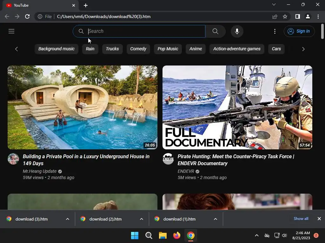Open Windows taskbar search
The image size is (325, 243).
tap(149, 235)
